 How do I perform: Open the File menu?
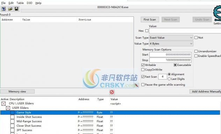coord(3,3)
